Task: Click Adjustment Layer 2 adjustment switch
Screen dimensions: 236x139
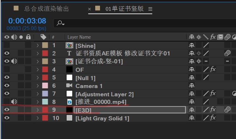Action: click(234, 94)
